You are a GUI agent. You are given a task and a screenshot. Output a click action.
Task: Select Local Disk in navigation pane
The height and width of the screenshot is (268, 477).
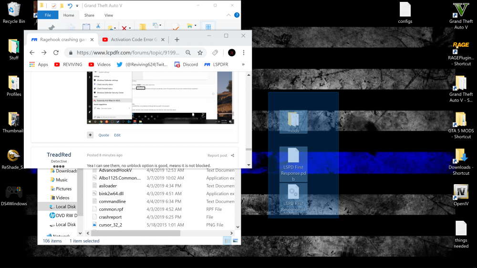click(62, 207)
